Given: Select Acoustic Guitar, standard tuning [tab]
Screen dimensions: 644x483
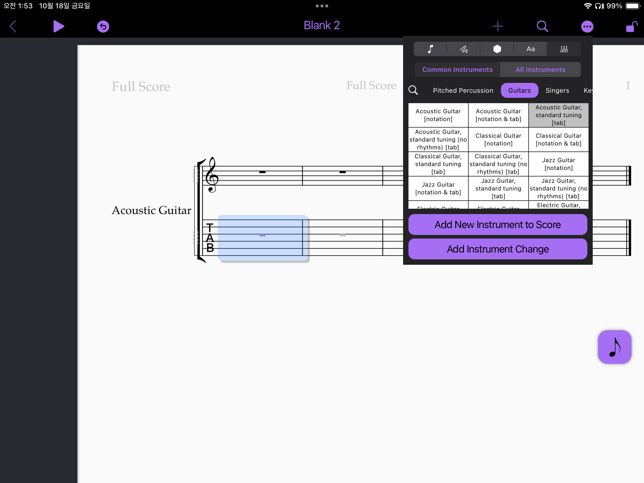Looking at the screenshot, I should coord(558,115).
